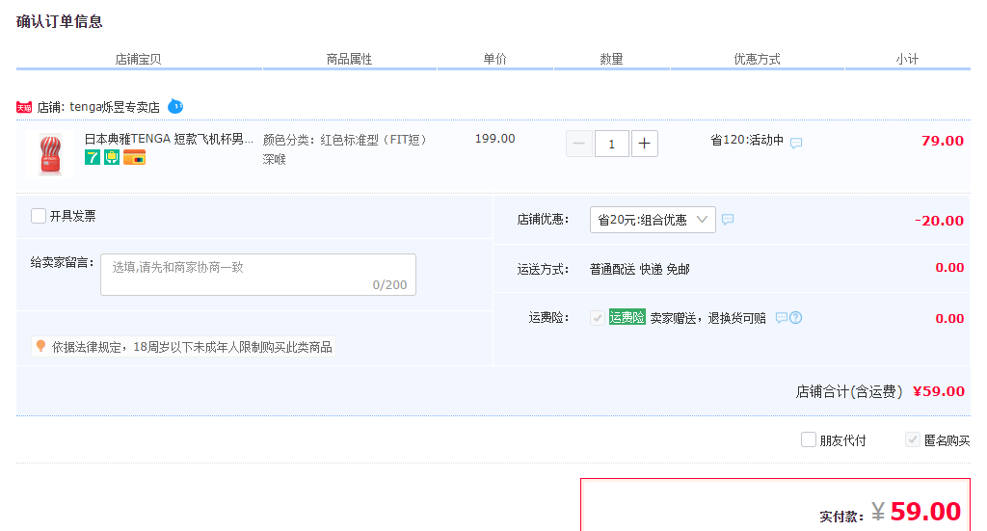Click the comment icon next to 退换货可赔

click(x=781, y=318)
